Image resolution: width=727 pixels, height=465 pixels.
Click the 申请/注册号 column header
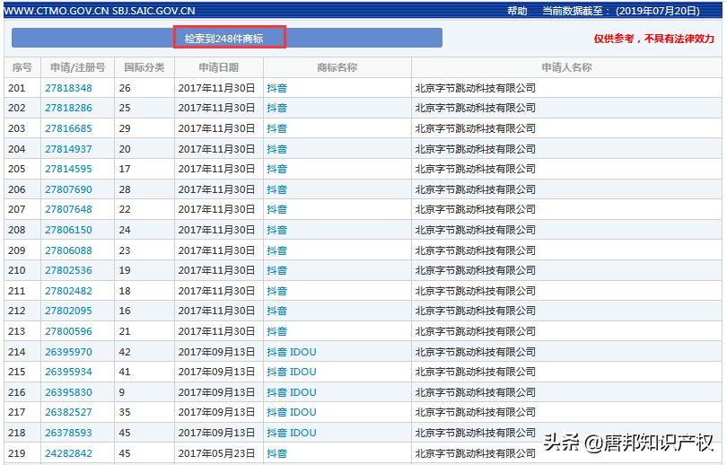point(78,67)
